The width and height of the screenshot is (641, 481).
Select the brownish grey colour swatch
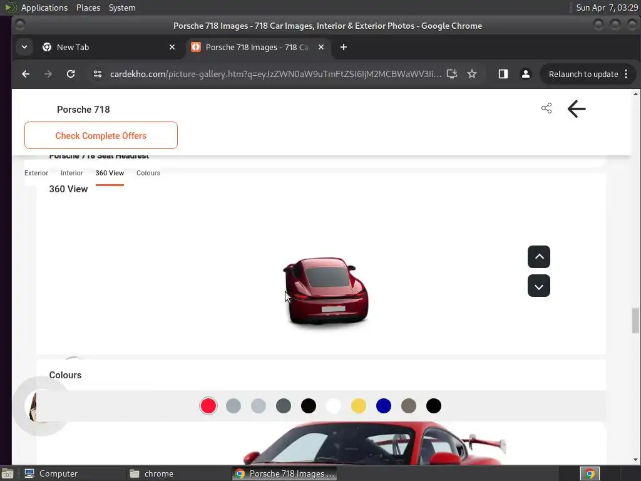[x=409, y=406]
